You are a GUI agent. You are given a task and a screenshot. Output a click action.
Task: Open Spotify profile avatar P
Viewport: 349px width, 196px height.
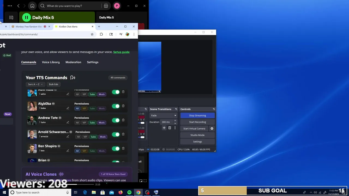[x=117, y=6]
